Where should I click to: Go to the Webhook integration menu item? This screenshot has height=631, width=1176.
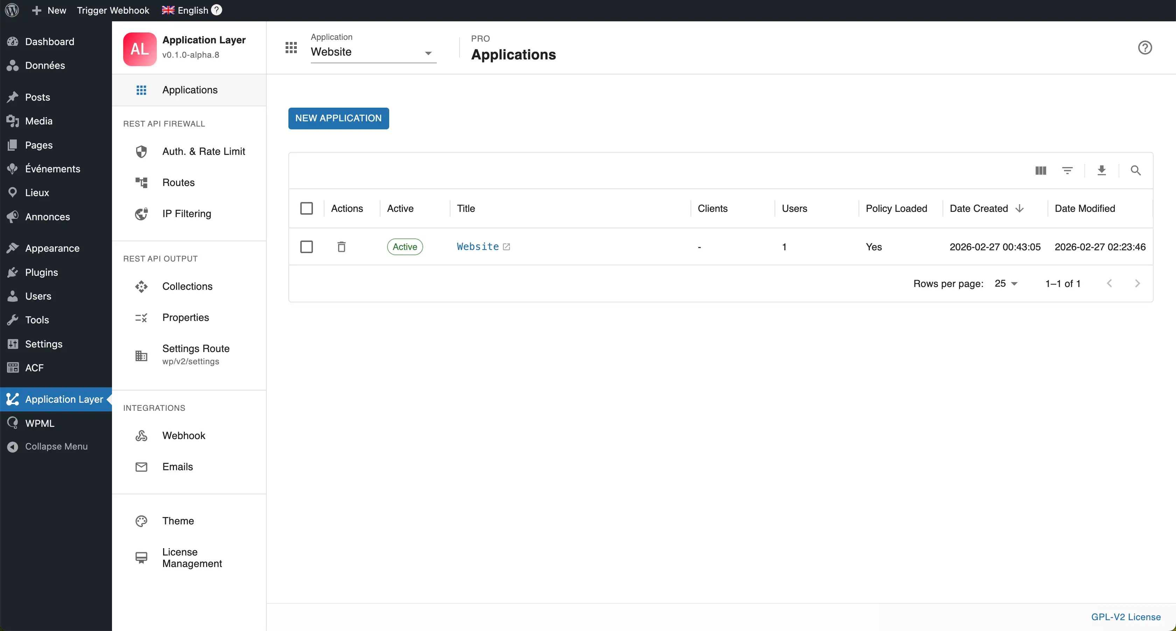coord(183,436)
